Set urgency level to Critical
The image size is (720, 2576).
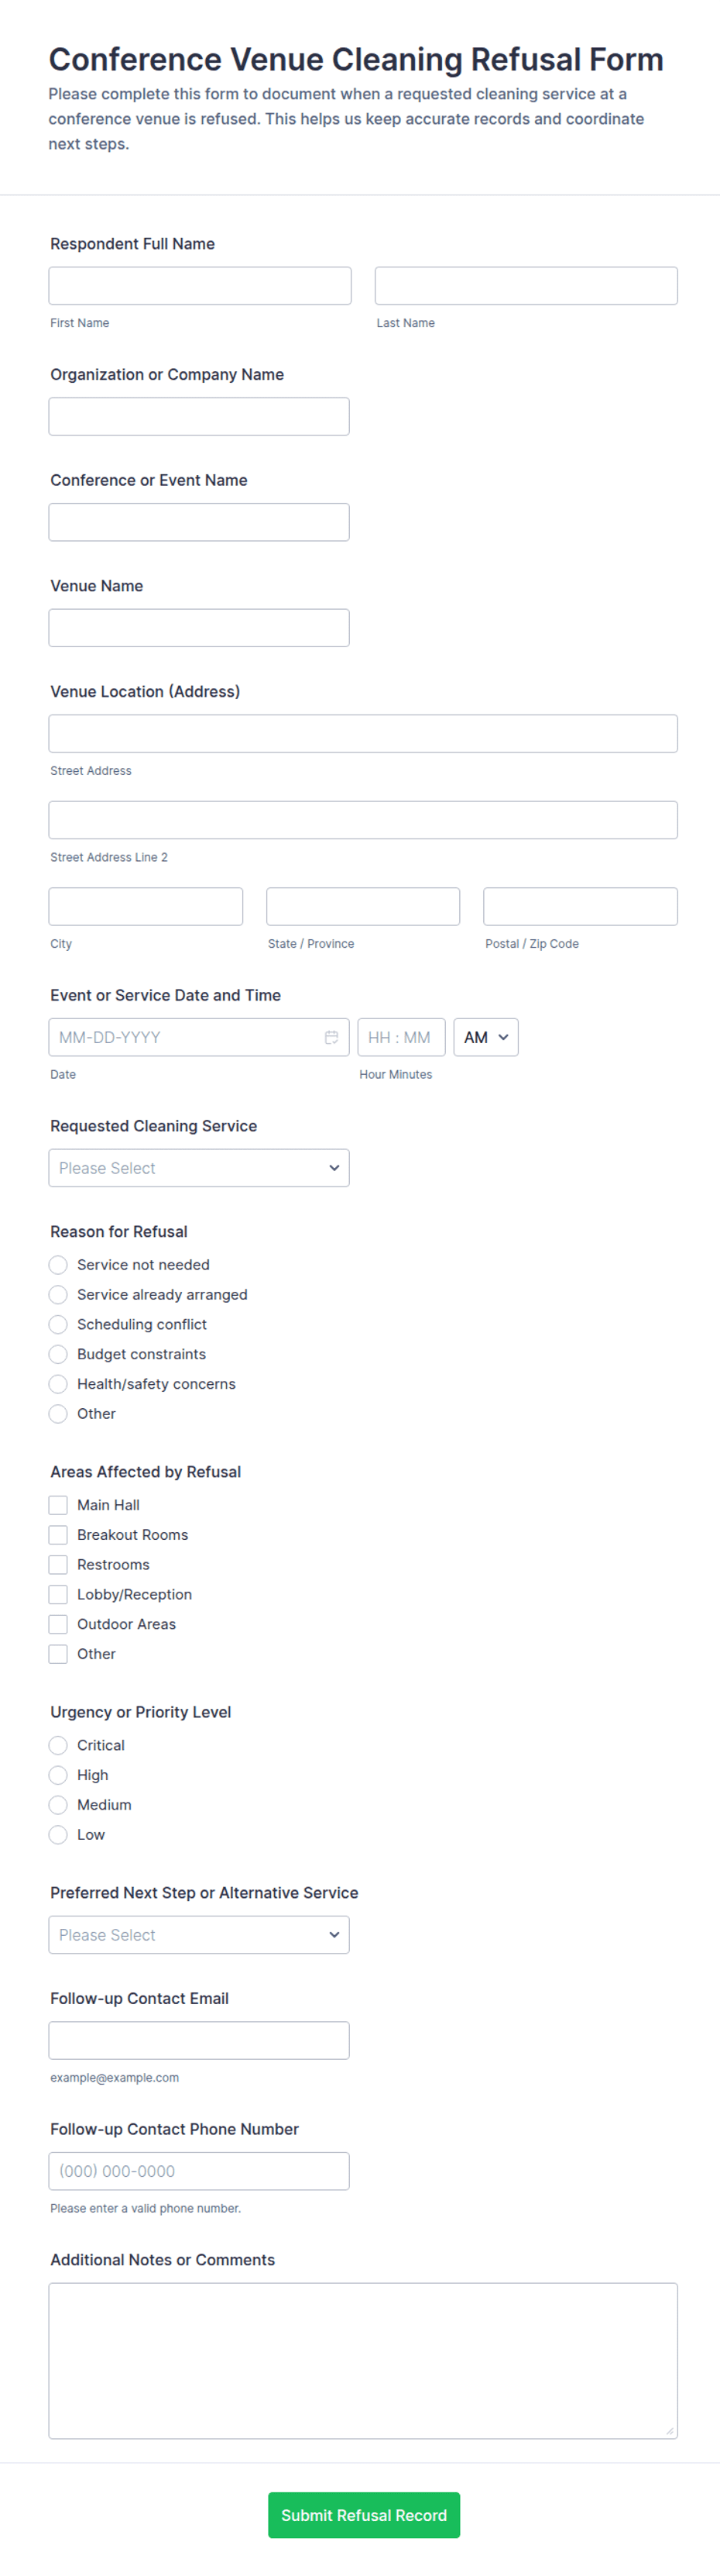[59, 1745]
